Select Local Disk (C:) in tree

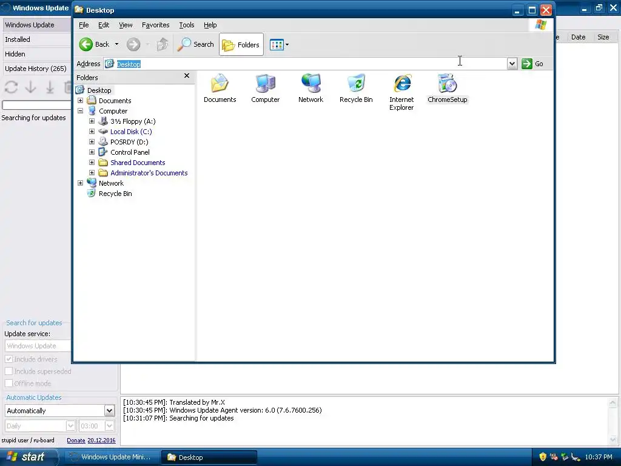(131, 132)
